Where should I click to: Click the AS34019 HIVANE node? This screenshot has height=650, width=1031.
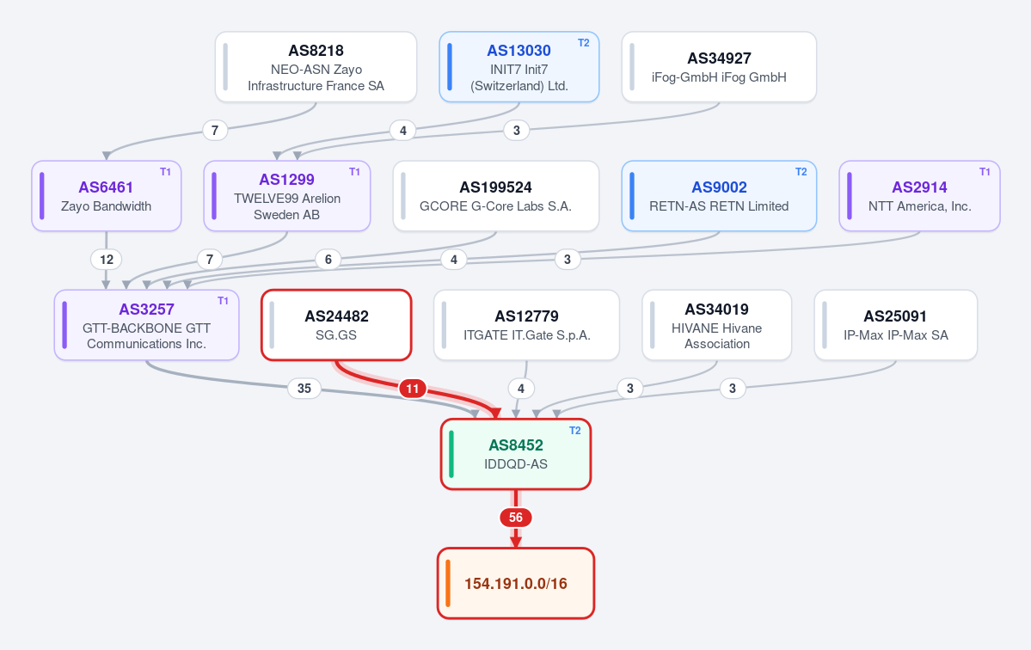pos(716,325)
